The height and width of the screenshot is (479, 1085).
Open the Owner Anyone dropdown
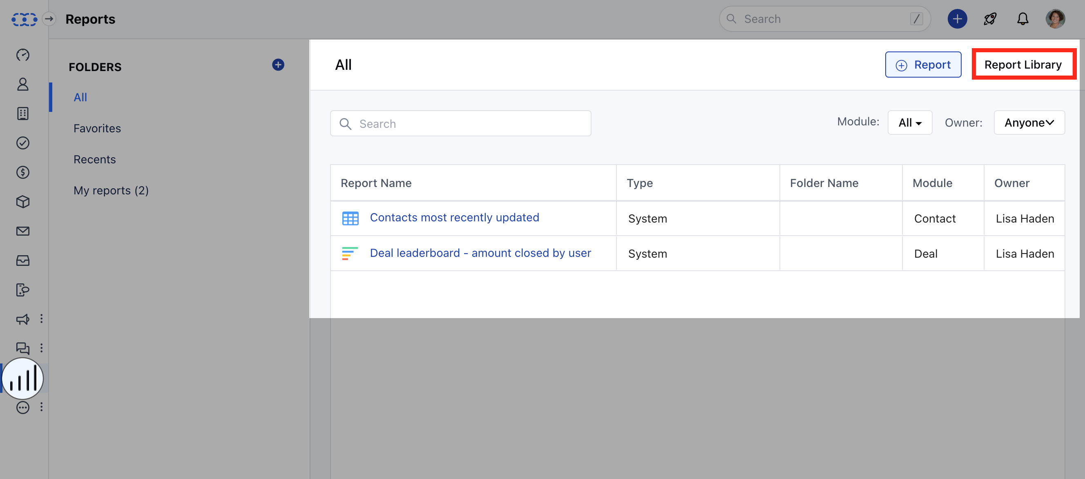point(1029,123)
